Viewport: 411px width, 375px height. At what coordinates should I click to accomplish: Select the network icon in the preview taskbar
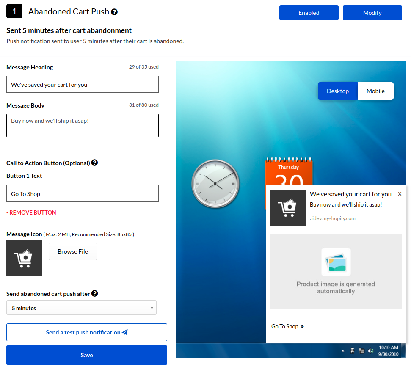click(361, 350)
